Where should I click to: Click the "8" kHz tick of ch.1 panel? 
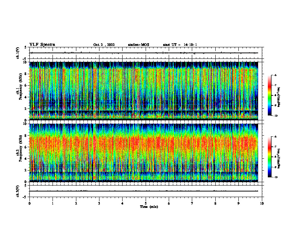pyautogui.click(x=26, y=74)
